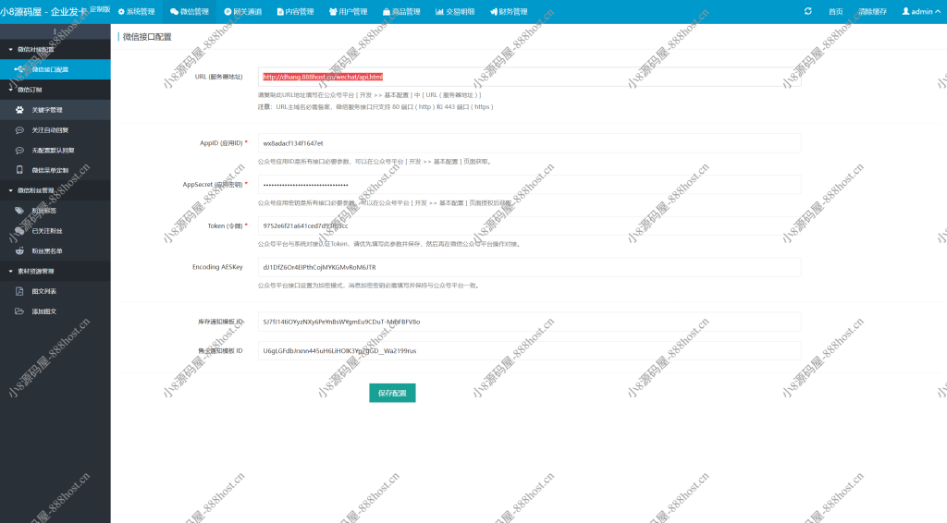Click the refresh icon in top bar

click(808, 11)
